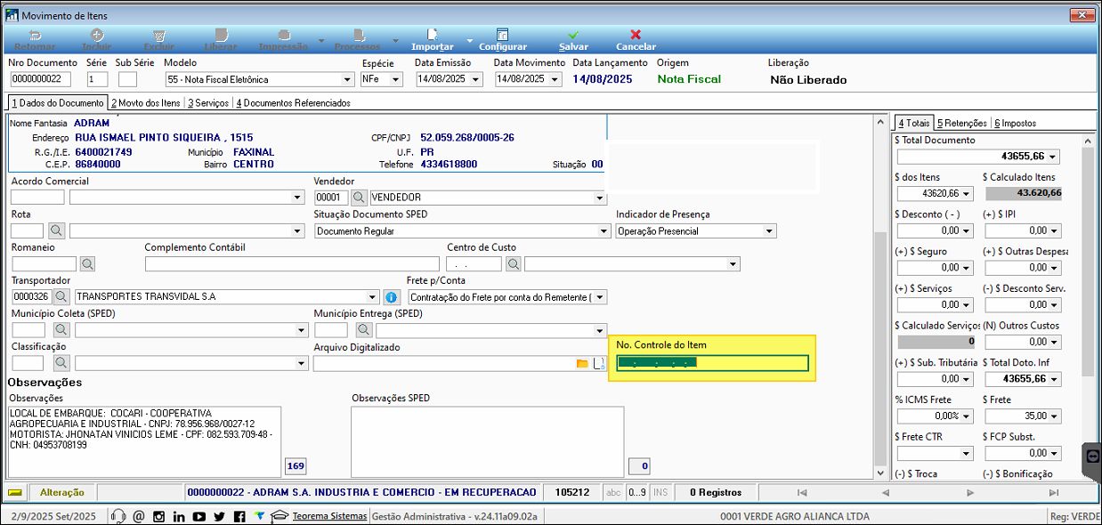Image resolution: width=1102 pixels, height=525 pixels.
Task: Expand the Situação Documento SPED dropdown
Action: (x=604, y=231)
